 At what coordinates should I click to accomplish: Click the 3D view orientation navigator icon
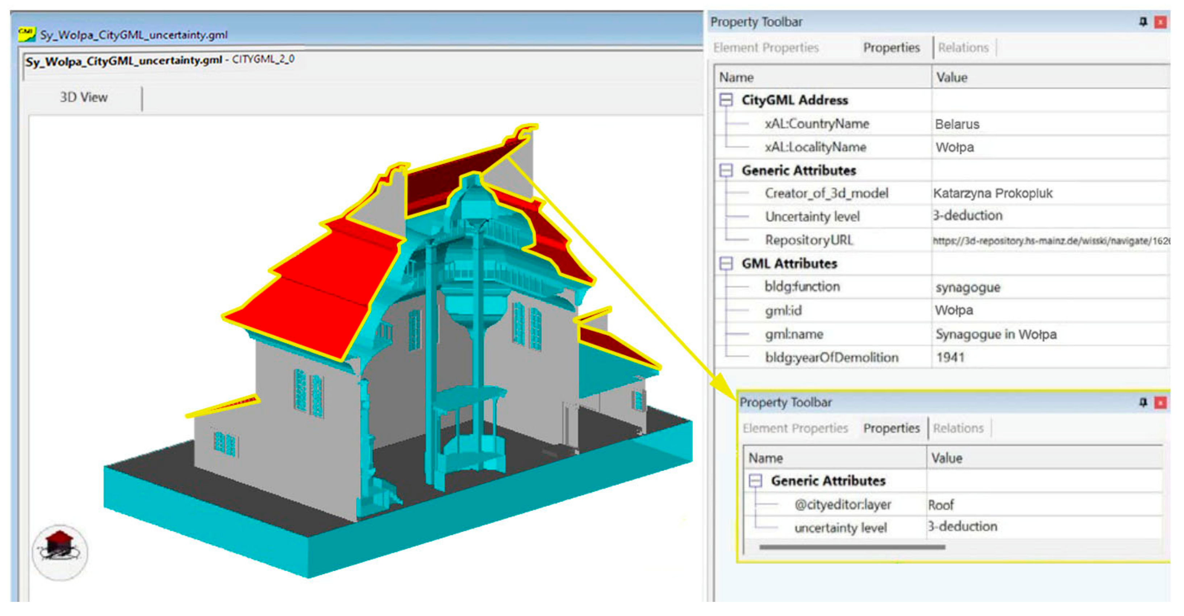60,552
